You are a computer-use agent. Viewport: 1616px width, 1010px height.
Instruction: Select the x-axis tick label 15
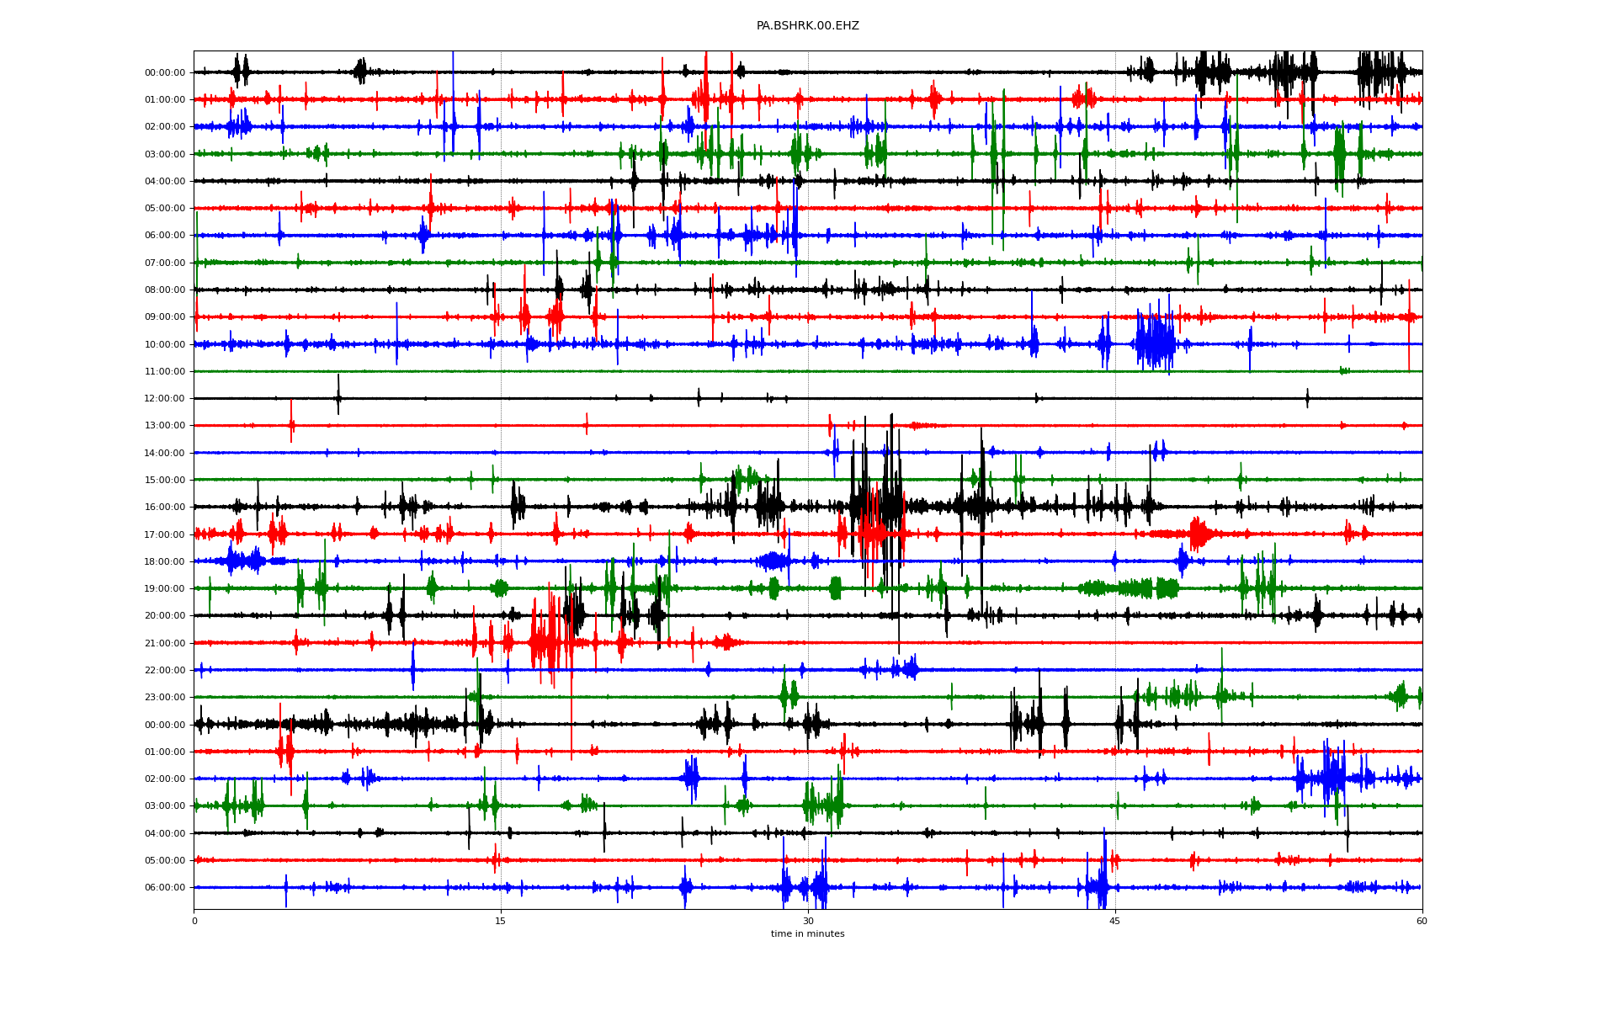click(501, 921)
